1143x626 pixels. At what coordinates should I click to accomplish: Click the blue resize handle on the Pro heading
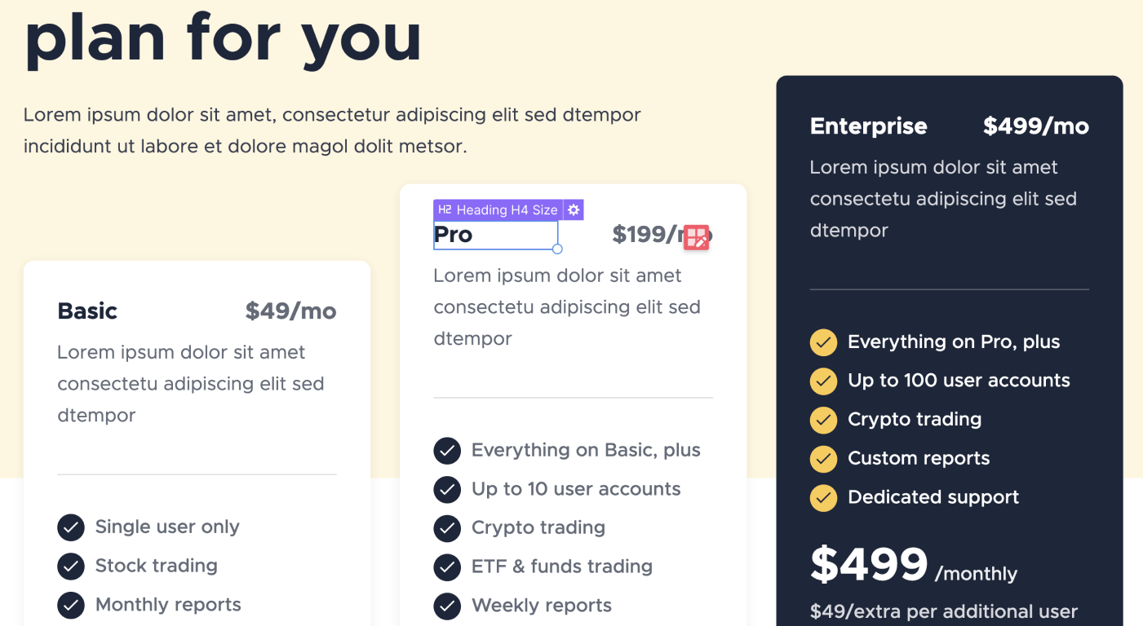click(x=557, y=249)
